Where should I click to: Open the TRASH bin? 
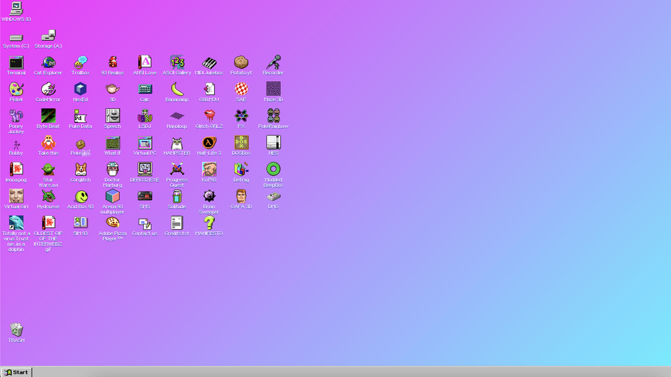coord(16,330)
